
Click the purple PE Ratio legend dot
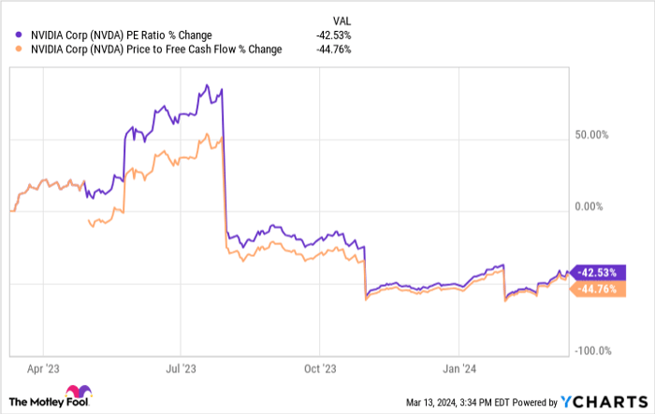pos(18,36)
